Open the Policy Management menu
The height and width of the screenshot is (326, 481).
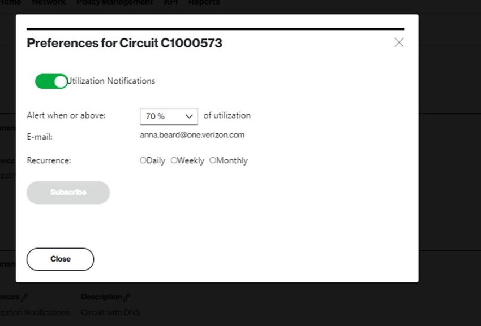click(114, 2)
